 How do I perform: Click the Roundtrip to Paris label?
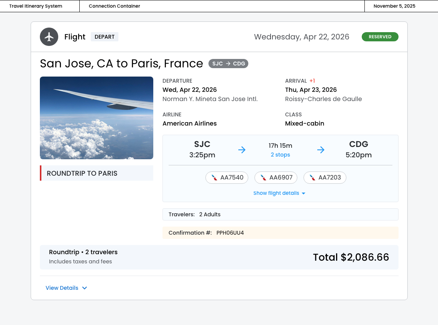point(82,173)
